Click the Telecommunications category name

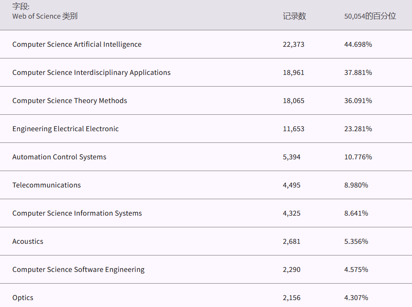pos(46,185)
